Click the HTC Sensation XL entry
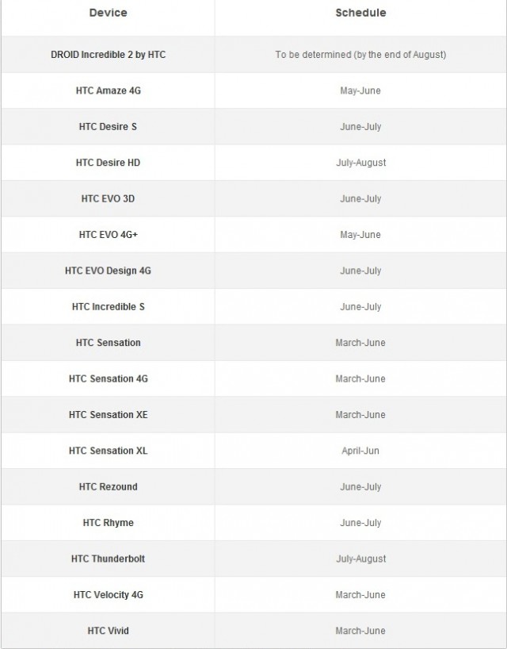This screenshot has width=507, height=649. (x=109, y=451)
